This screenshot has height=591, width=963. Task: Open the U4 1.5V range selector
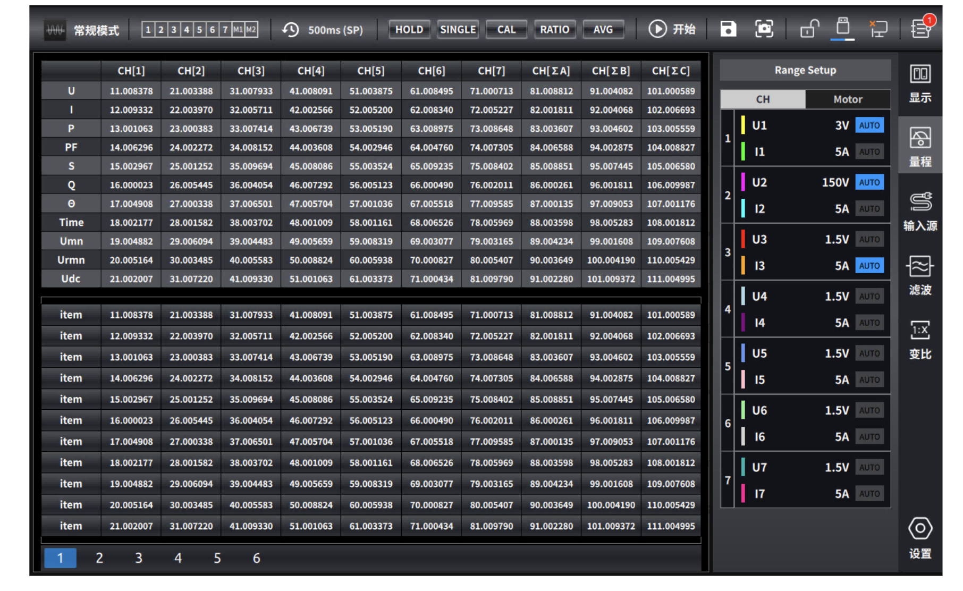[837, 296]
